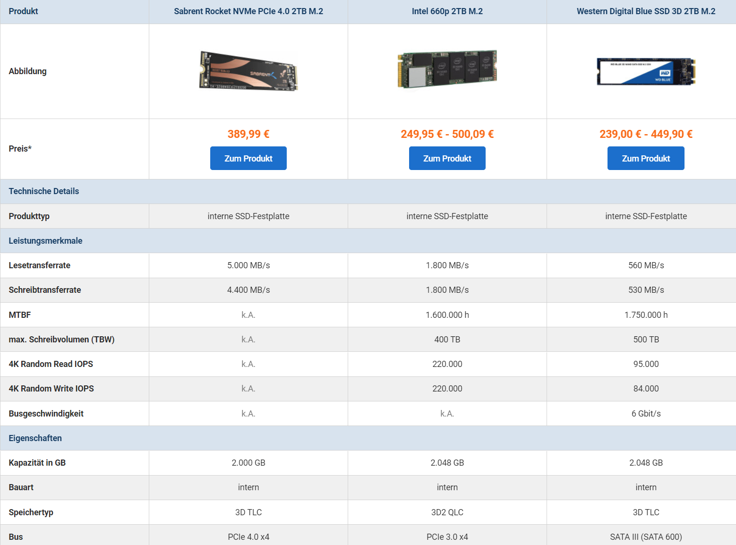
Task: Click the Intel 660p SSD product image
Action: (x=447, y=69)
